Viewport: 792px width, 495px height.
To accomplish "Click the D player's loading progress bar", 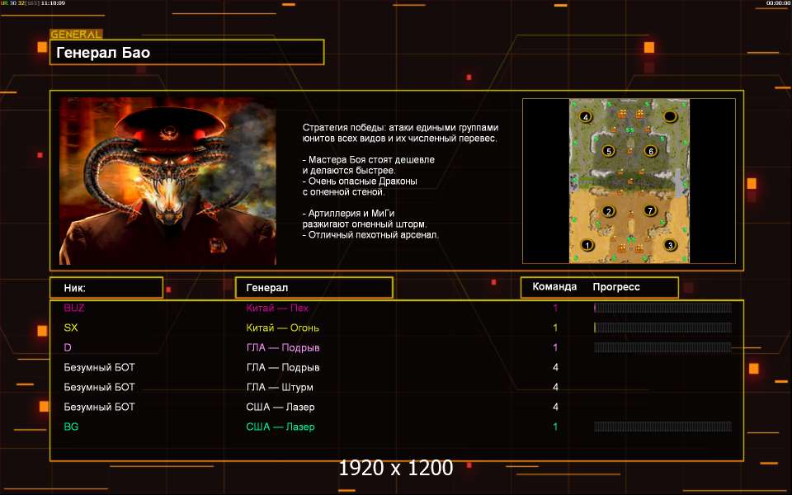I will (662, 347).
